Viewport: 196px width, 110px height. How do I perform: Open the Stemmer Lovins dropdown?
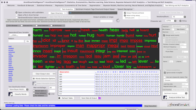click(180, 32)
